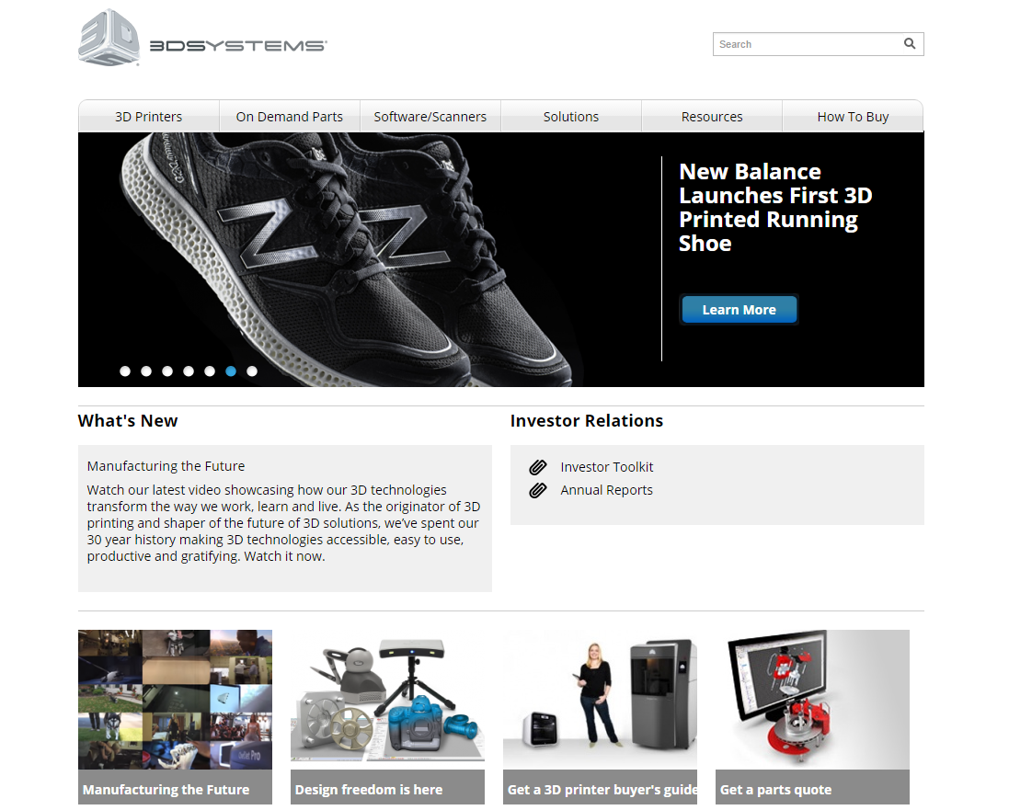Select the fifth carousel slide dot
The width and height of the screenshot is (1009, 810).
coord(210,371)
